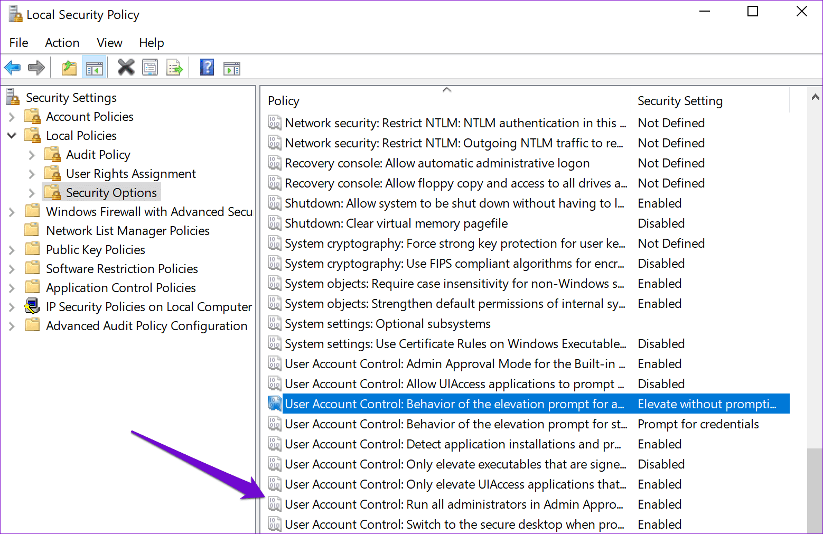Select the Up one level folder icon
Screen dimensions: 823x534
click(x=69, y=67)
